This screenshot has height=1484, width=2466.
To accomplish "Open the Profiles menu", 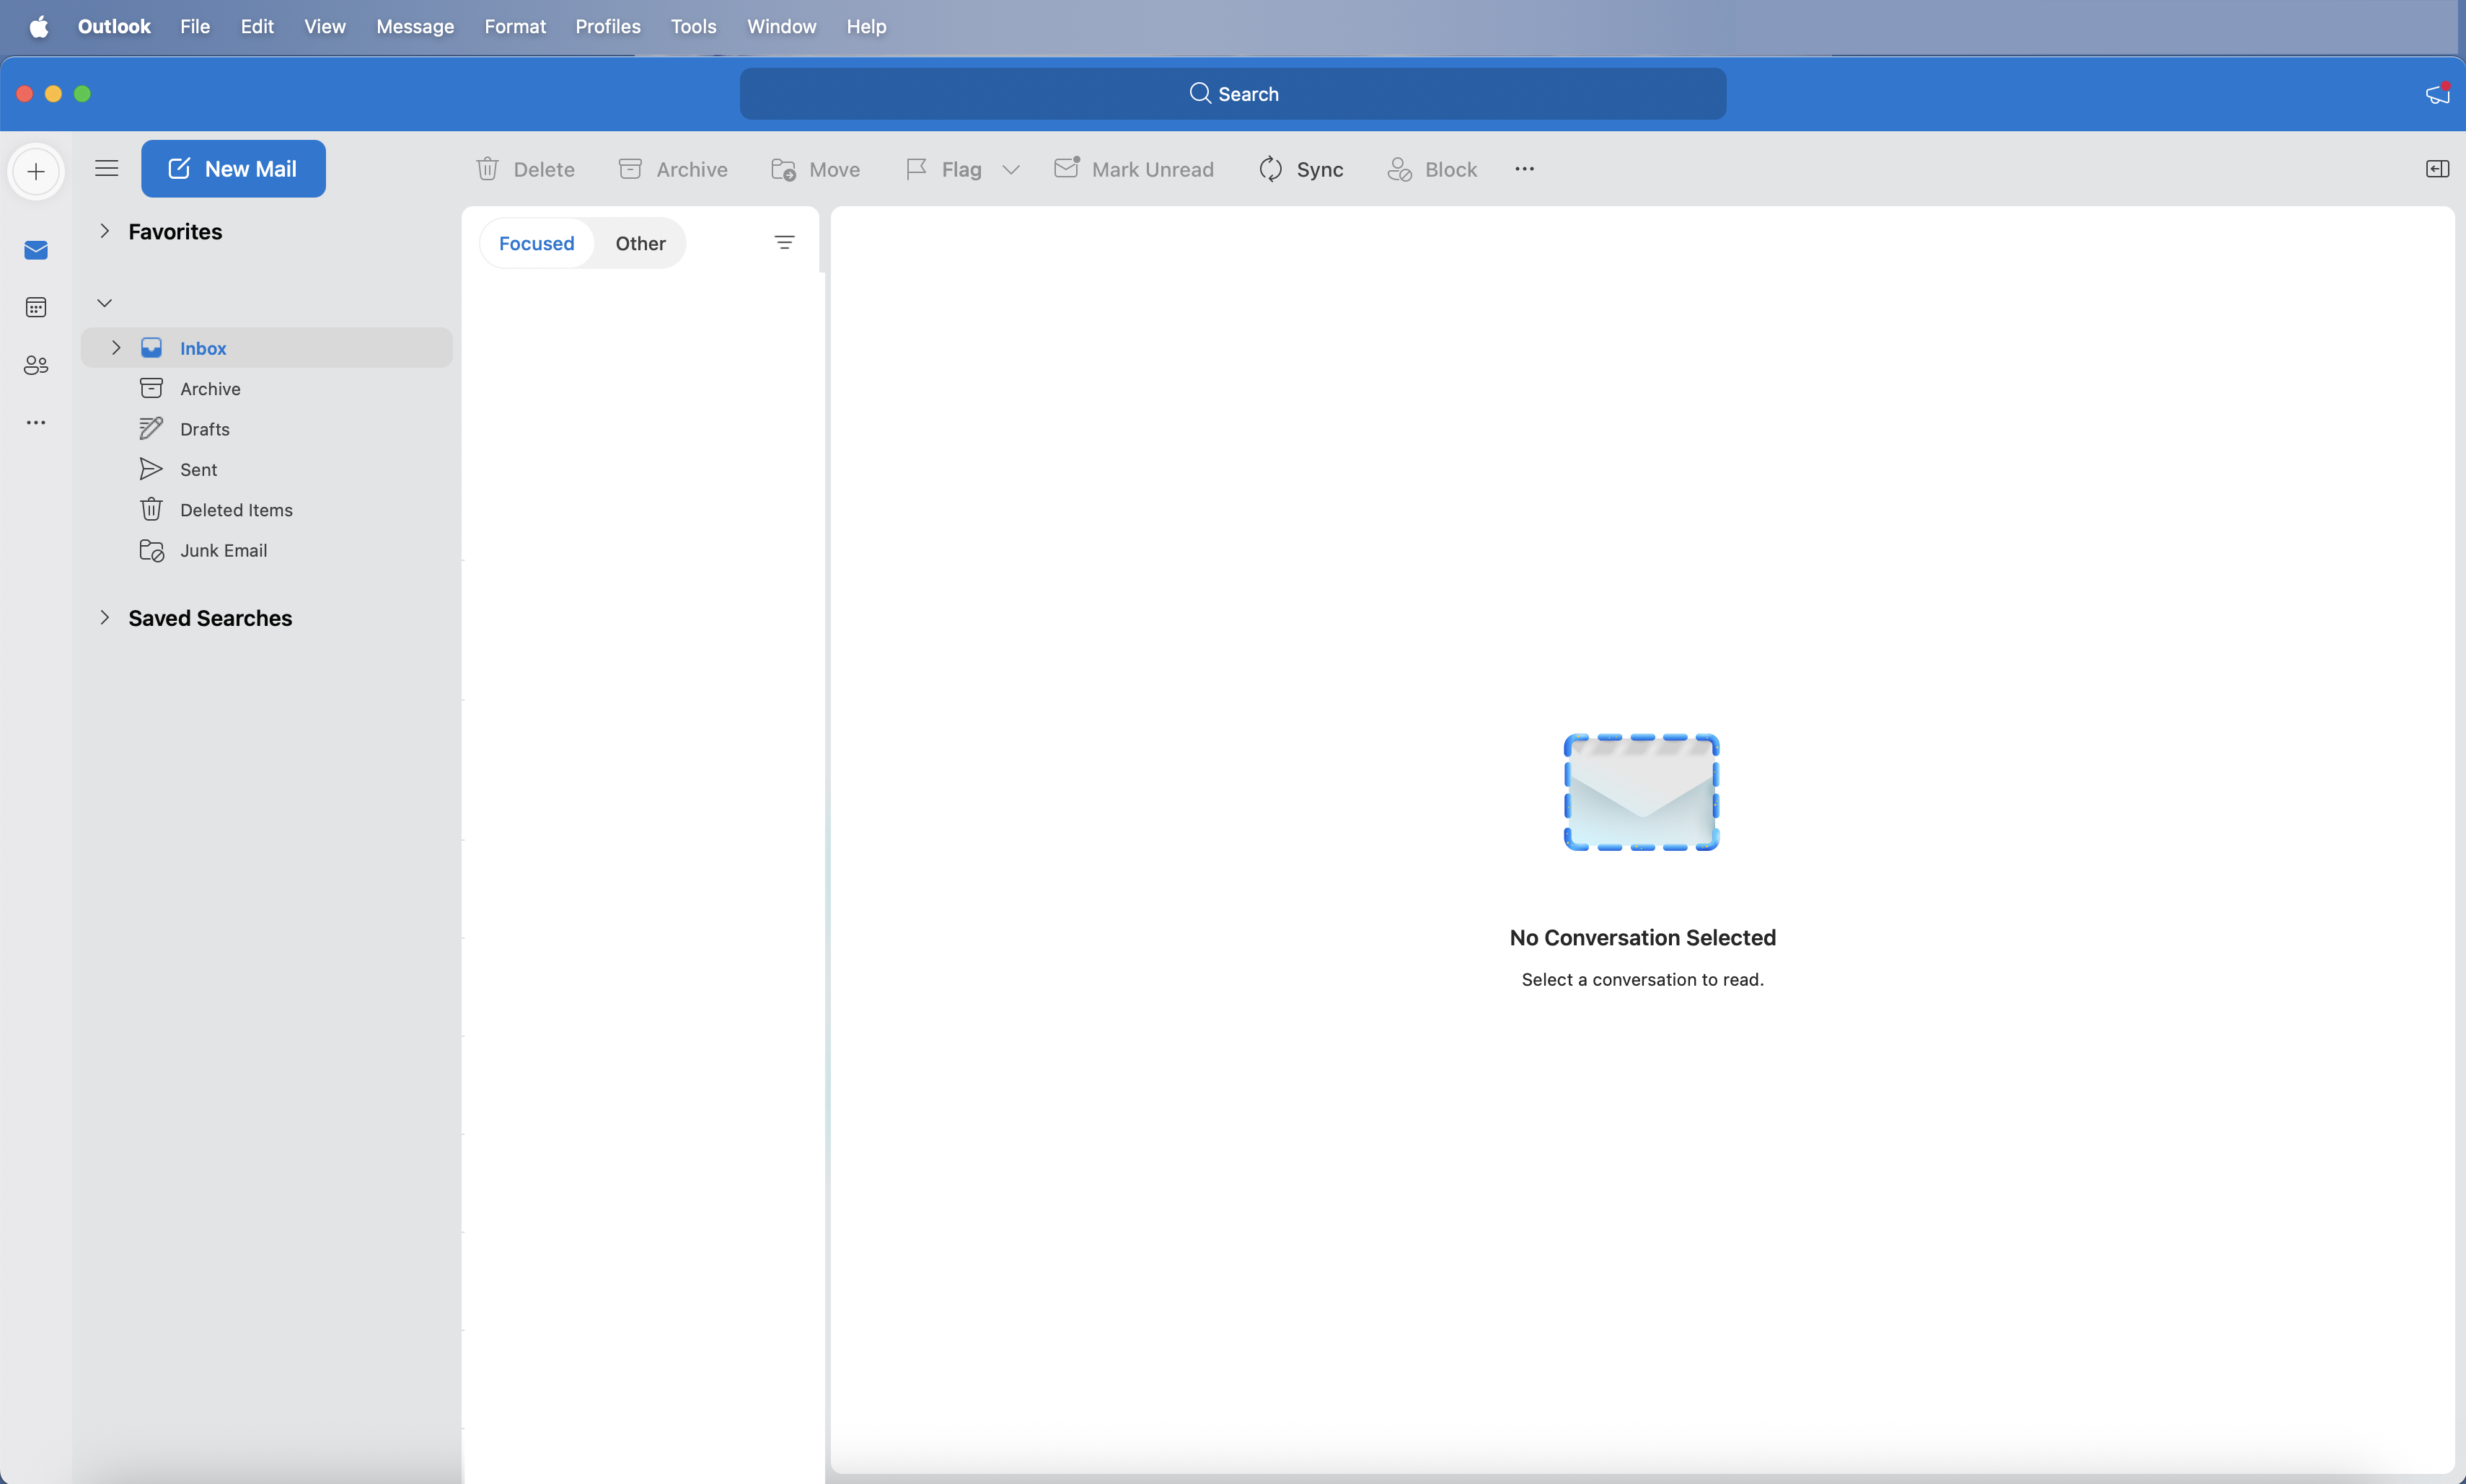I will point(608,27).
